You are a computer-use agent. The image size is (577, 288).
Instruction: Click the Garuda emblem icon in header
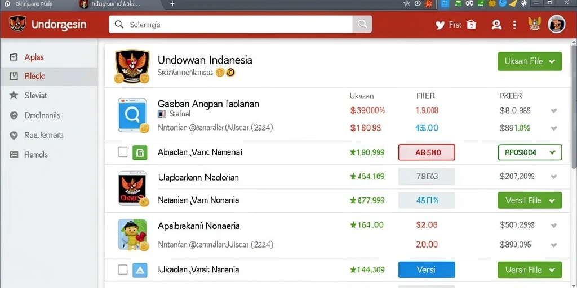point(534,24)
